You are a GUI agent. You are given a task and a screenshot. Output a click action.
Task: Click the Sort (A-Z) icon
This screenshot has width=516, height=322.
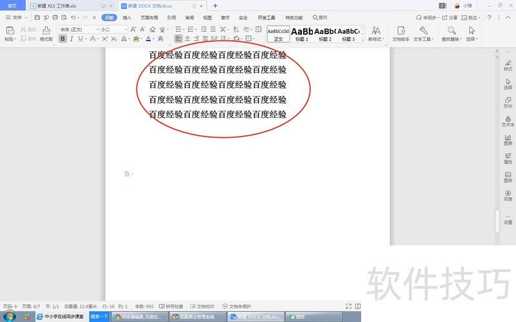click(x=236, y=29)
